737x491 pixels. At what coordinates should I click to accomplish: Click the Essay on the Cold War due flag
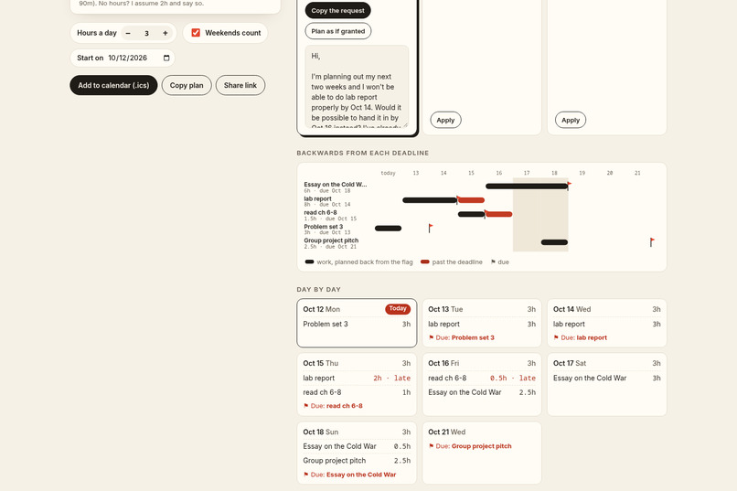click(x=569, y=185)
